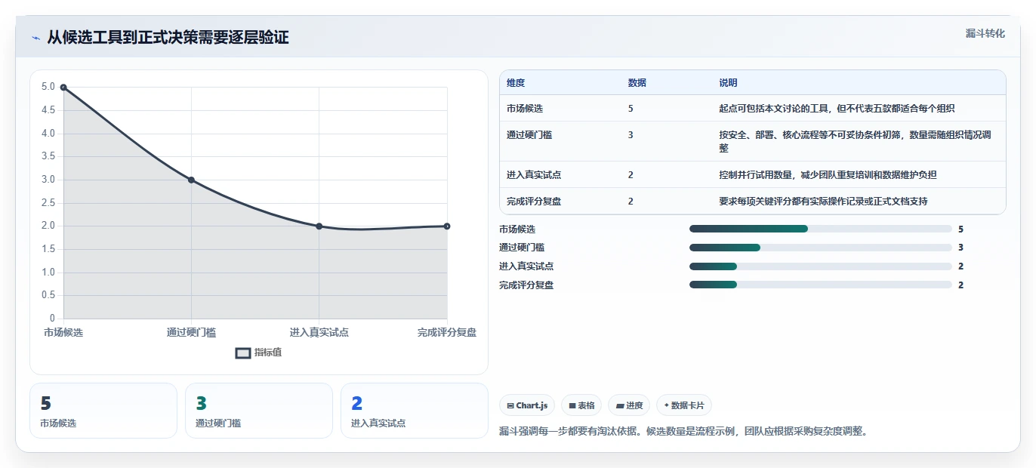Click the 进入真实试点 progress bar
This screenshot has height=468, width=1036.
click(820, 266)
